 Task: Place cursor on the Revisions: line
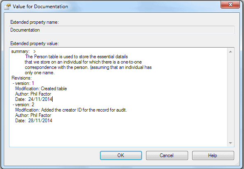(21, 78)
